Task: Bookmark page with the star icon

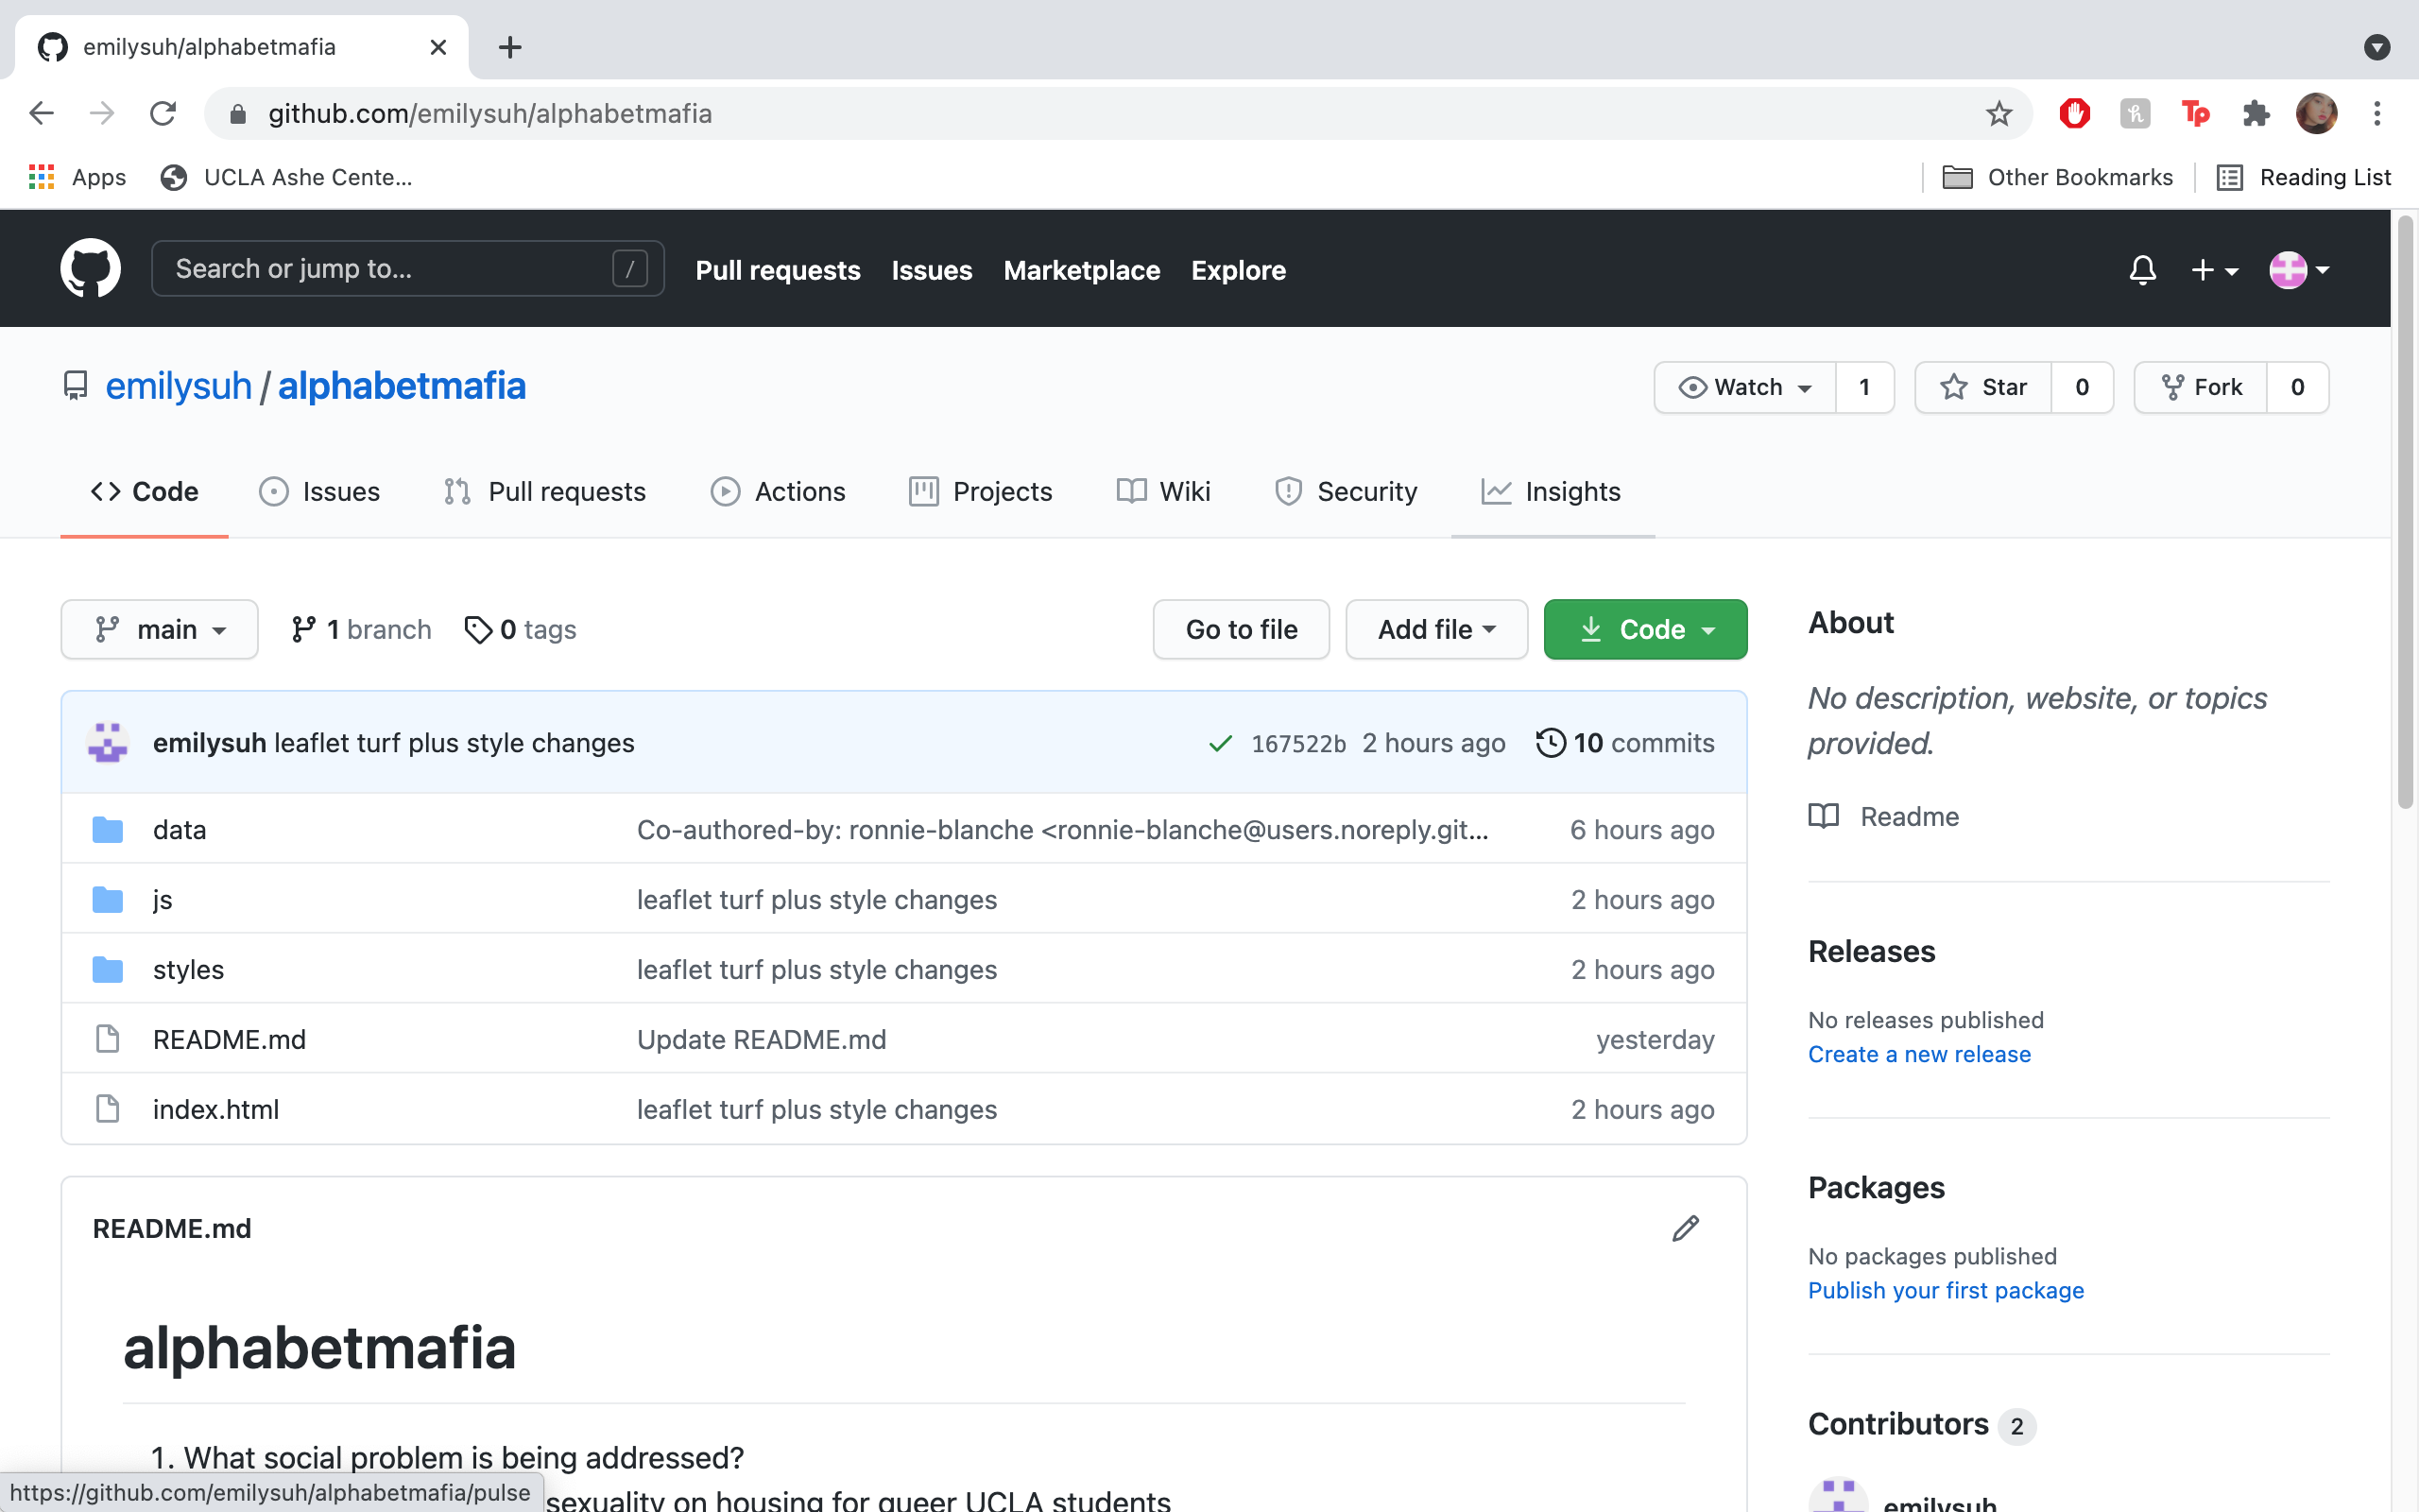Action: (x=1999, y=114)
